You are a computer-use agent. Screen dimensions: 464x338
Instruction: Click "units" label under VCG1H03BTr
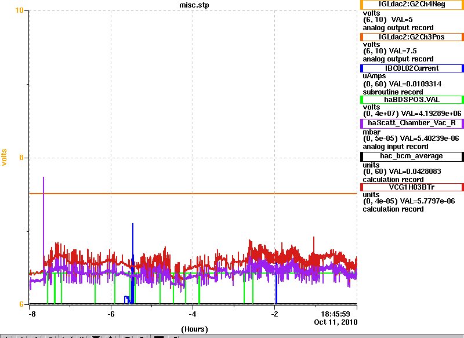click(371, 195)
